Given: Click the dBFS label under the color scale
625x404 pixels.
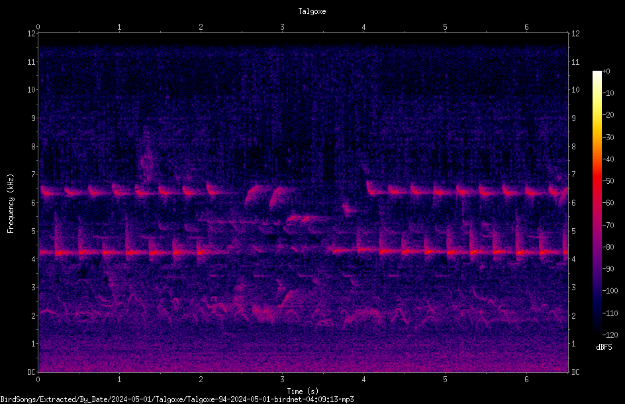Looking at the screenshot, I should coord(604,347).
